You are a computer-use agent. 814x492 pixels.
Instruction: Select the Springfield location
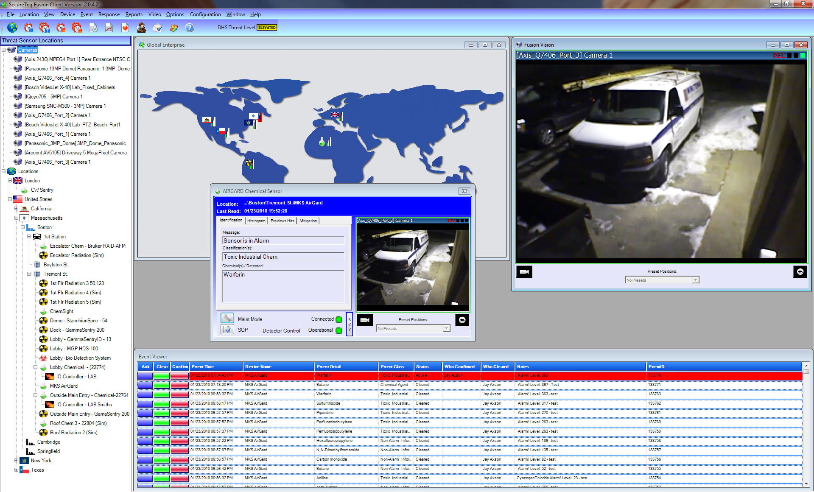[48, 451]
